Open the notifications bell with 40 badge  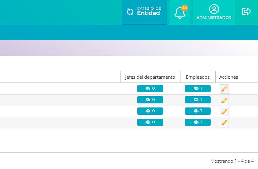point(180,12)
